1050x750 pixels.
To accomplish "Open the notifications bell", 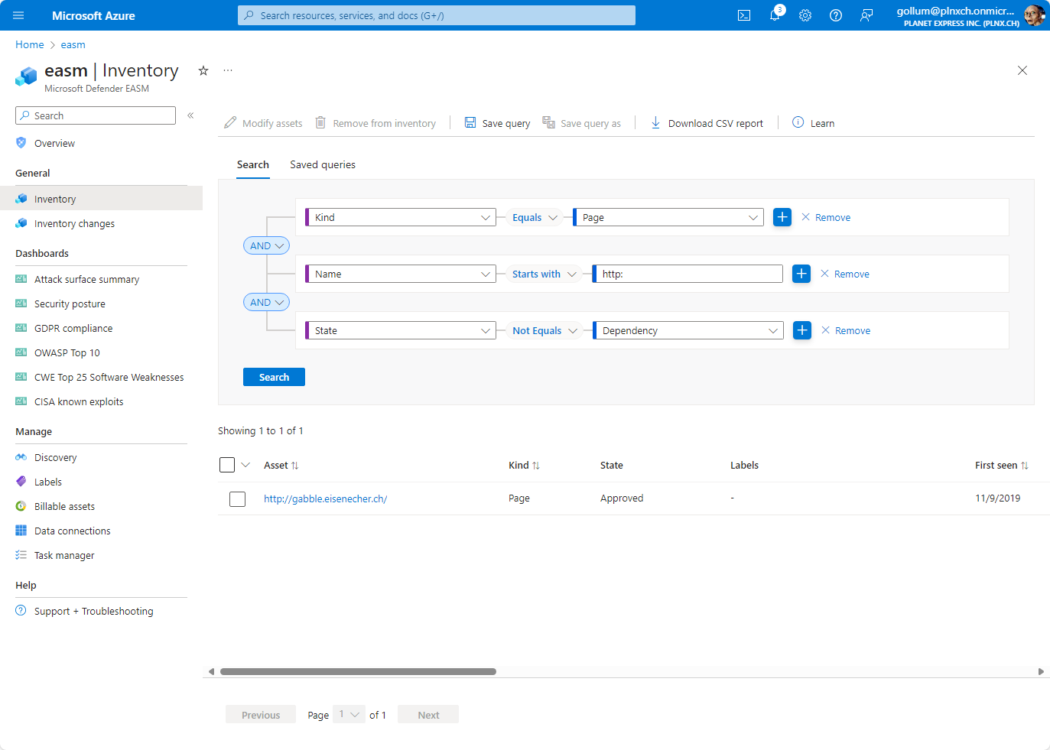I will (x=775, y=15).
